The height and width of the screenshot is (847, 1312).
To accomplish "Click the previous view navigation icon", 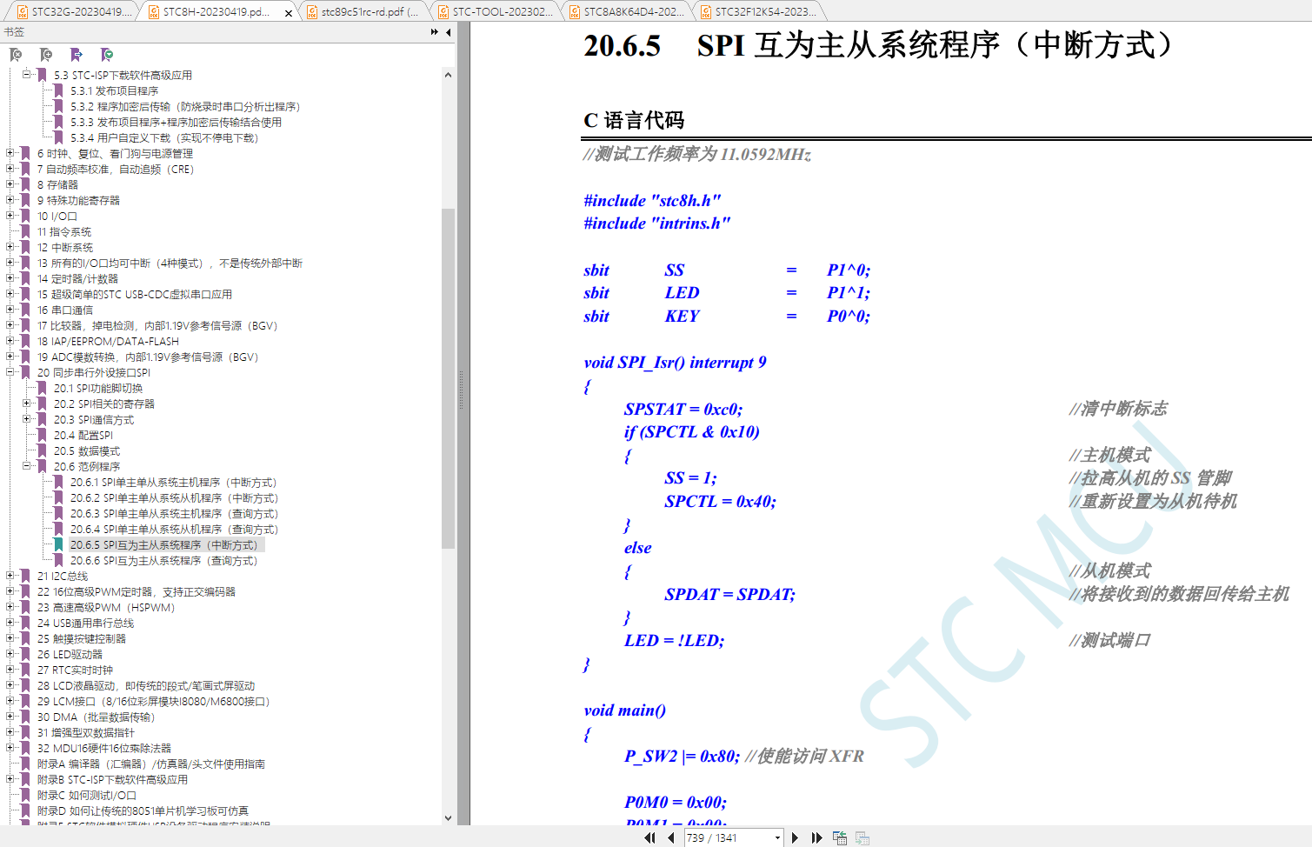I will tap(840, 837).
